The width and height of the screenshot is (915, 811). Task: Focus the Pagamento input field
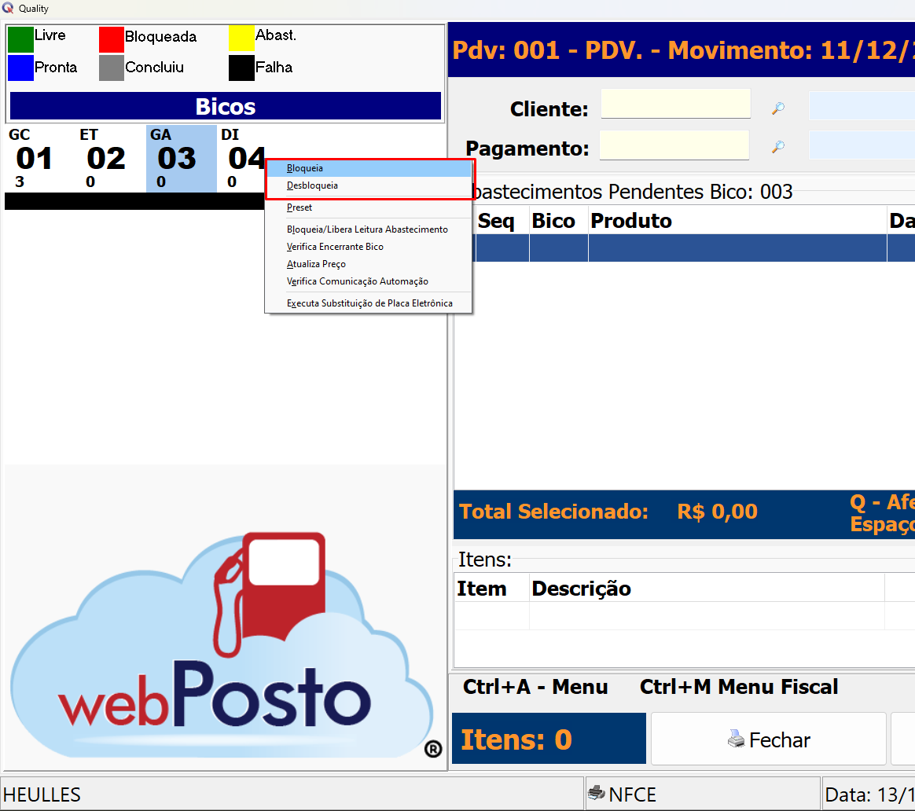(674, 145)
